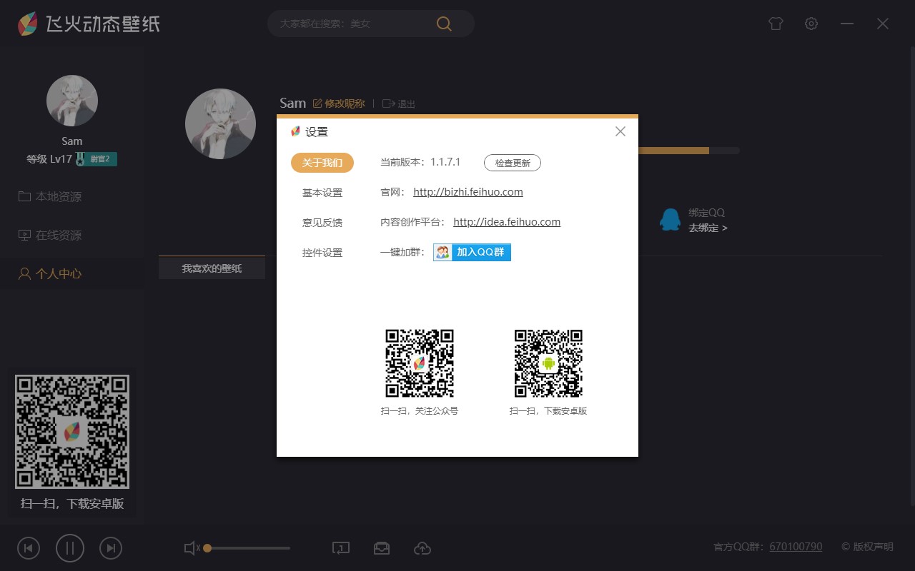
Task: Click 退出 logout link
Action: pyautogui.click(x=399, y=103)
